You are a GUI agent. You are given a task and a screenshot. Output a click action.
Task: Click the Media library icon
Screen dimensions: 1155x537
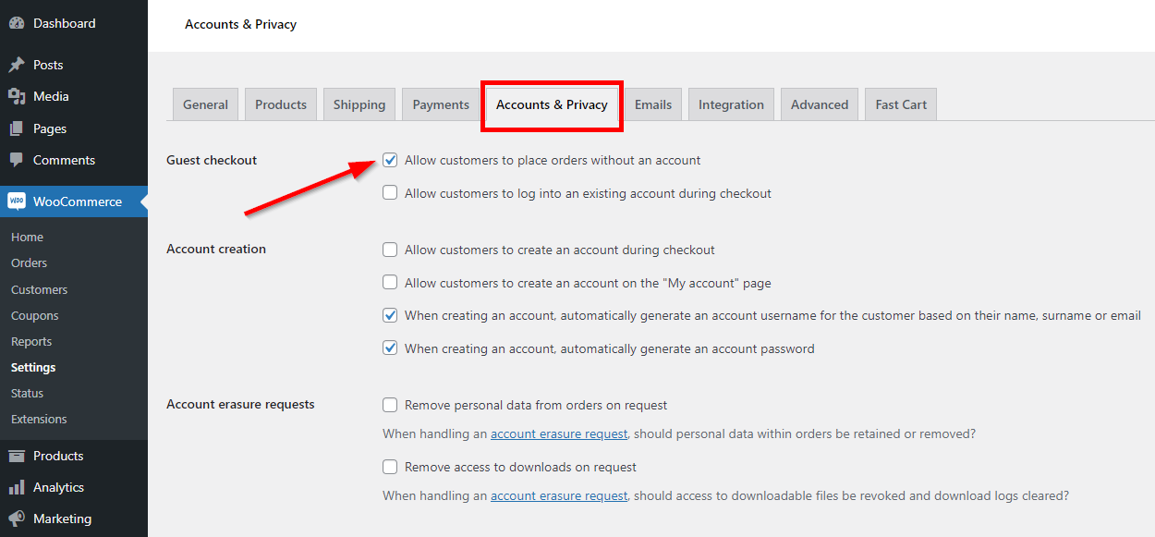(17, 96)
